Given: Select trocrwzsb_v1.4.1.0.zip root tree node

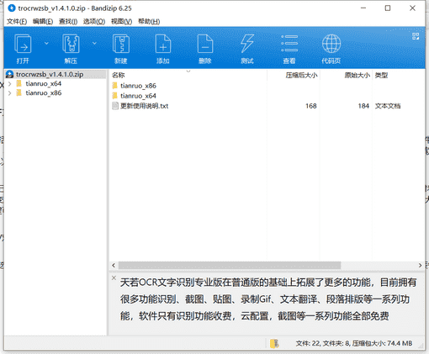Looking at the screenshot, I should pyautogui.click(x=50, y=74).
